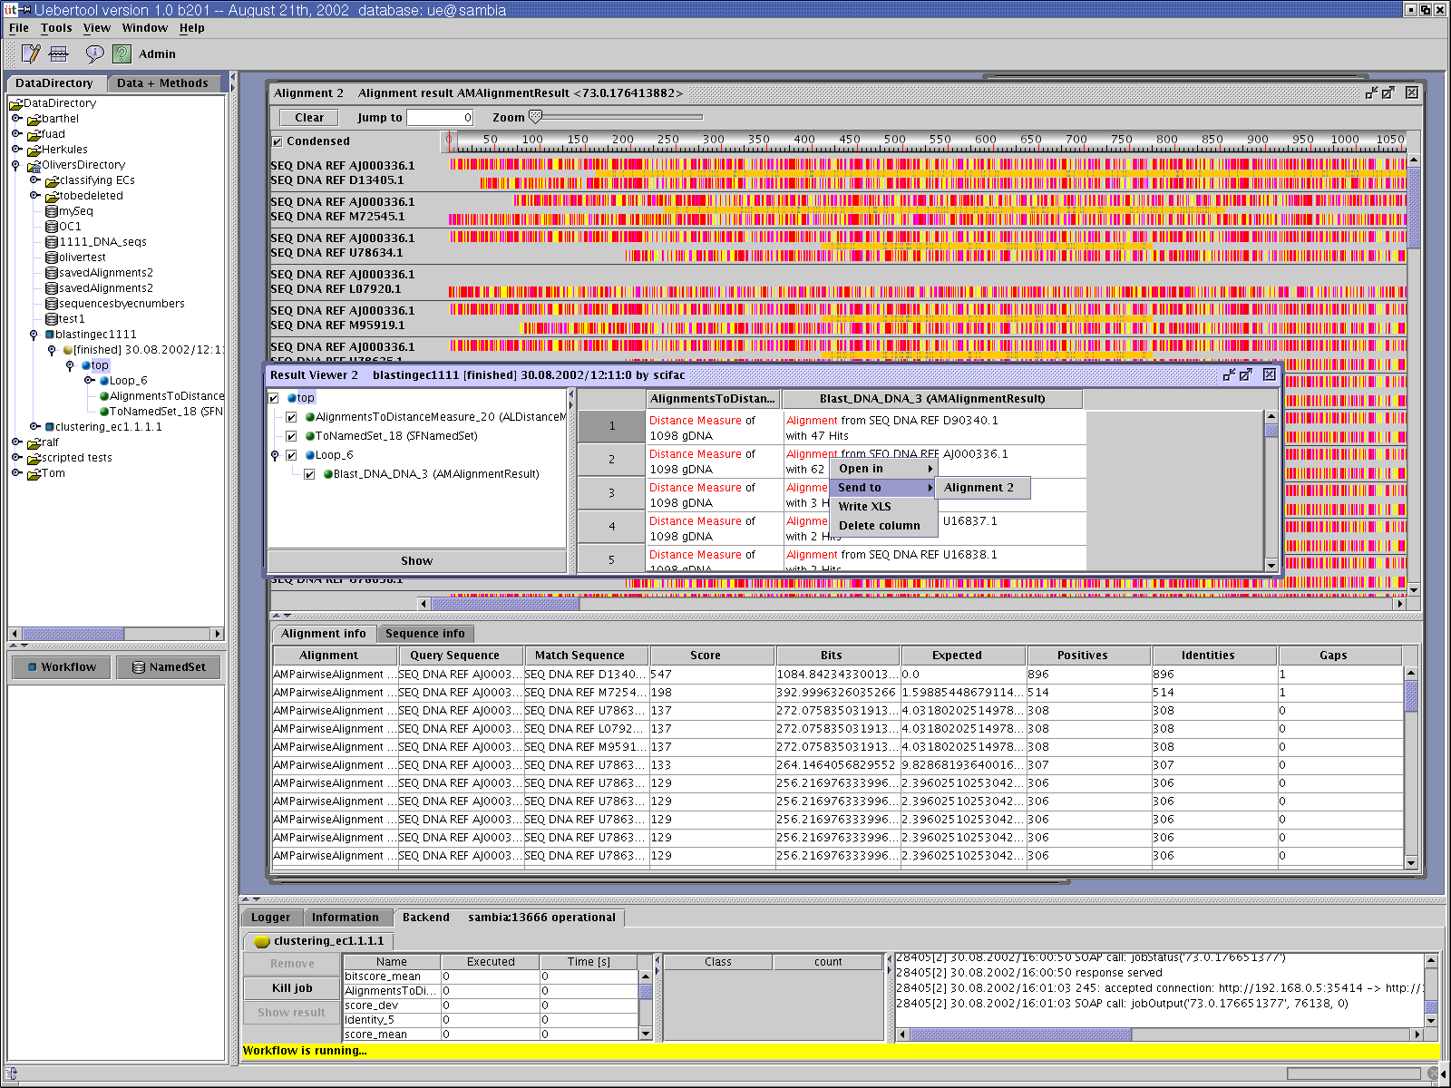The width and height of the screenshot is (1451, 1088).
Task: Click the Kill job button
Action: point(291,988)
